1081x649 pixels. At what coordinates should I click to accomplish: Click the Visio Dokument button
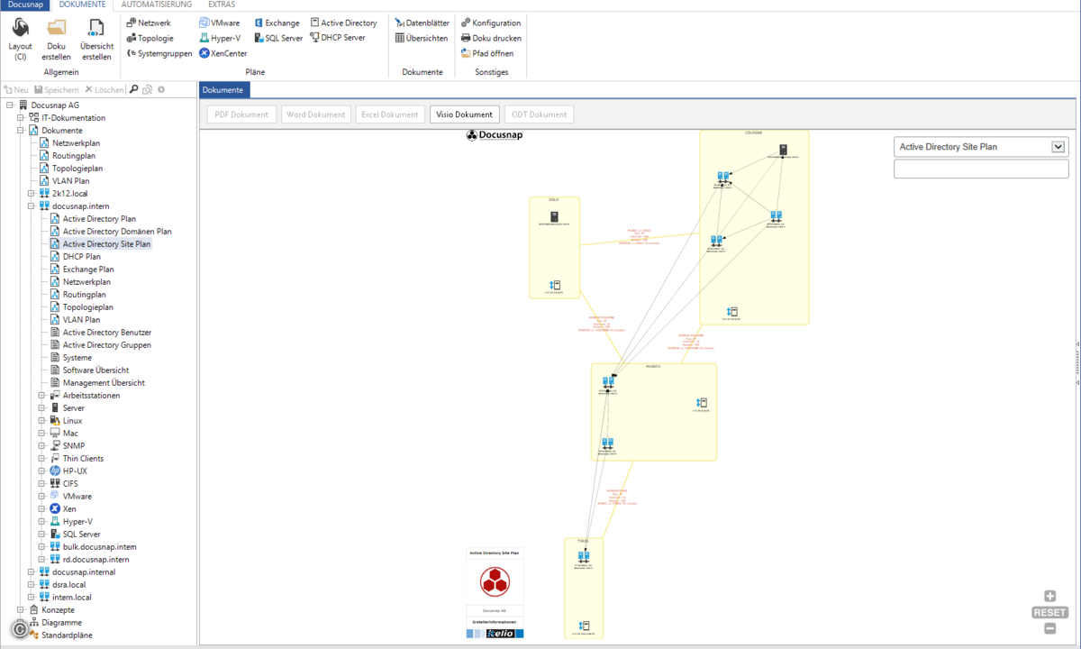465,114
